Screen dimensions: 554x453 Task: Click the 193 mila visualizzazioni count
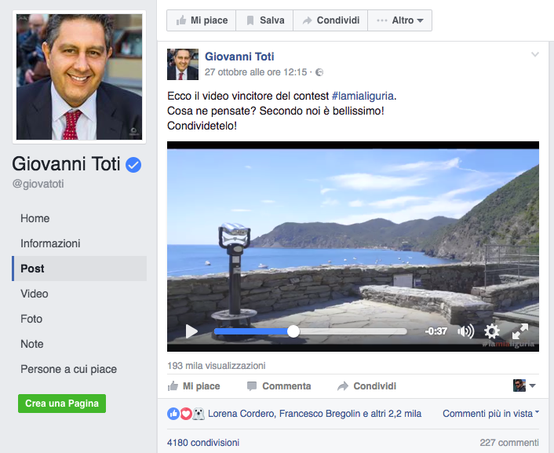(x=217, y=366)
